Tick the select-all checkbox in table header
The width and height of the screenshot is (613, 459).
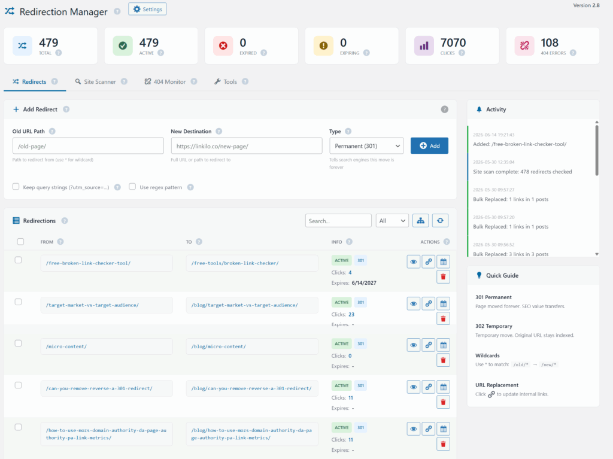coord(21,242)
